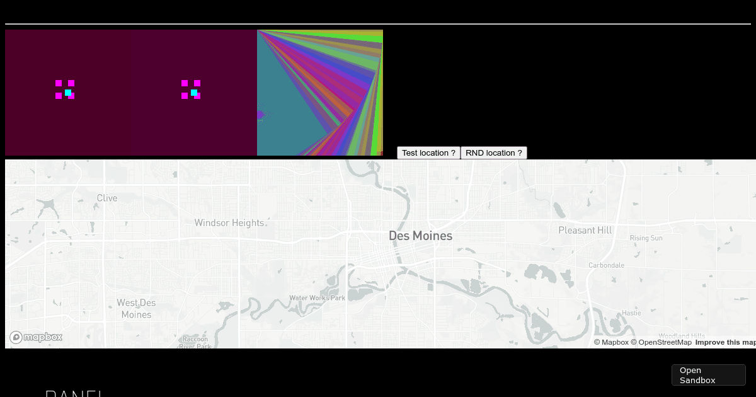Open the © Mapbox attribution link
Viewport: 756px width, 397px height.
(x=611, y=342)
